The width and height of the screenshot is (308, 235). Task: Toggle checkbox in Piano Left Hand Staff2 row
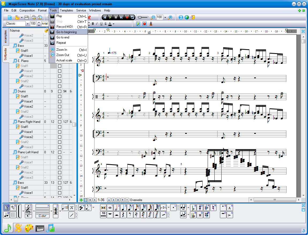coord(60,167)
